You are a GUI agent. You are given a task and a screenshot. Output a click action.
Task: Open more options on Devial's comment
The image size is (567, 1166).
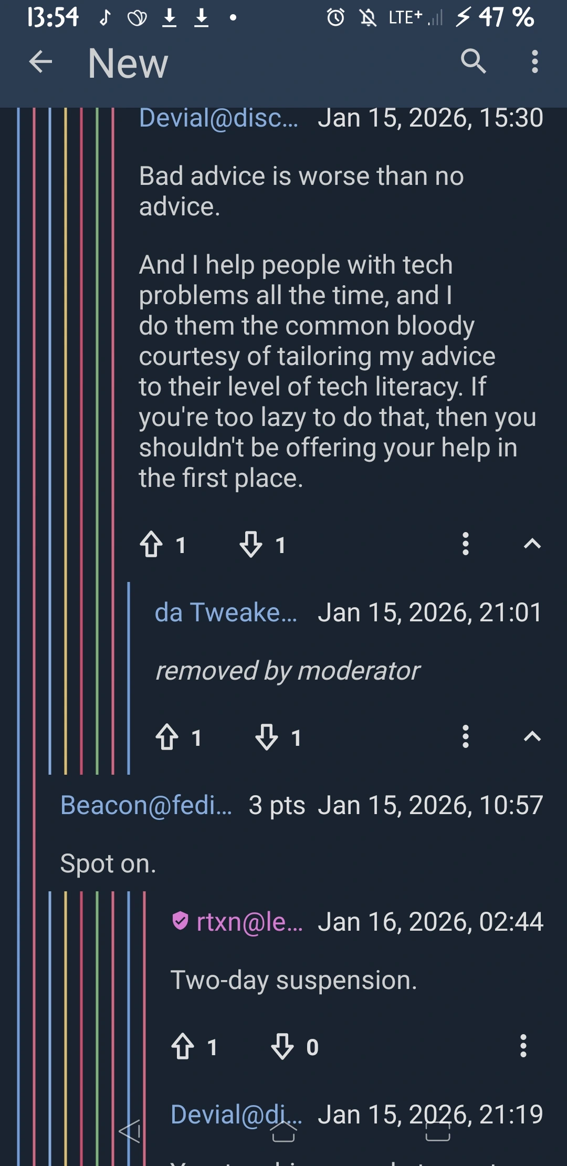pos(465,544)
